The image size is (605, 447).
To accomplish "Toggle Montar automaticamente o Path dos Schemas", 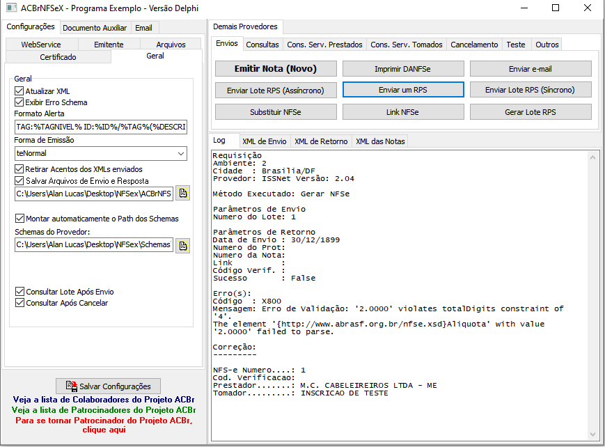I will (x=19, y=219).
